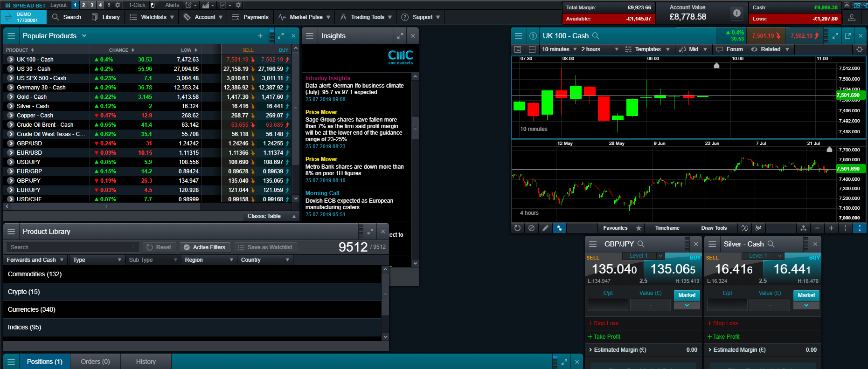Switch to layout 2
The width and height of the screenshot is (868, 369).
click(x=83, y=5)
